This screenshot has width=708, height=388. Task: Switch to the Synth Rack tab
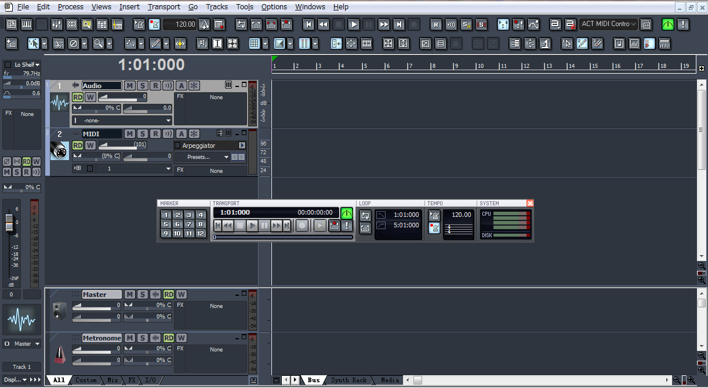pos(348,380)
